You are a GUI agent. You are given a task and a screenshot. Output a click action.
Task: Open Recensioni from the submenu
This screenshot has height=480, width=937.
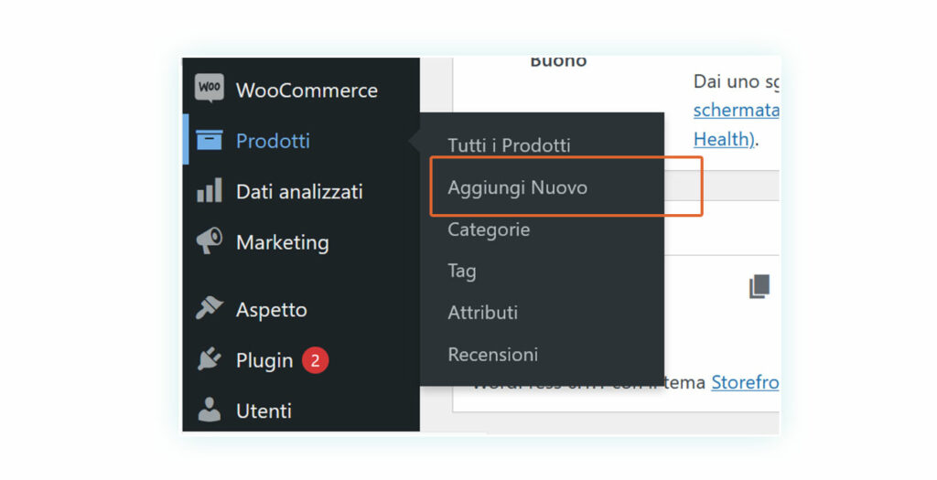coord(493,354)
